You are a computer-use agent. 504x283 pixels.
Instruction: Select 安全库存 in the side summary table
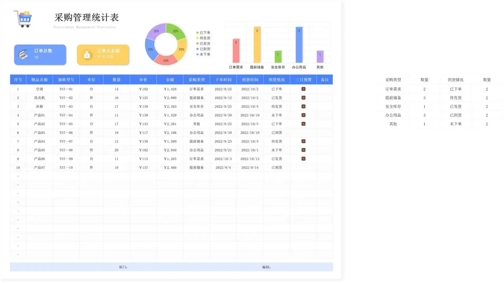[393, 106]
